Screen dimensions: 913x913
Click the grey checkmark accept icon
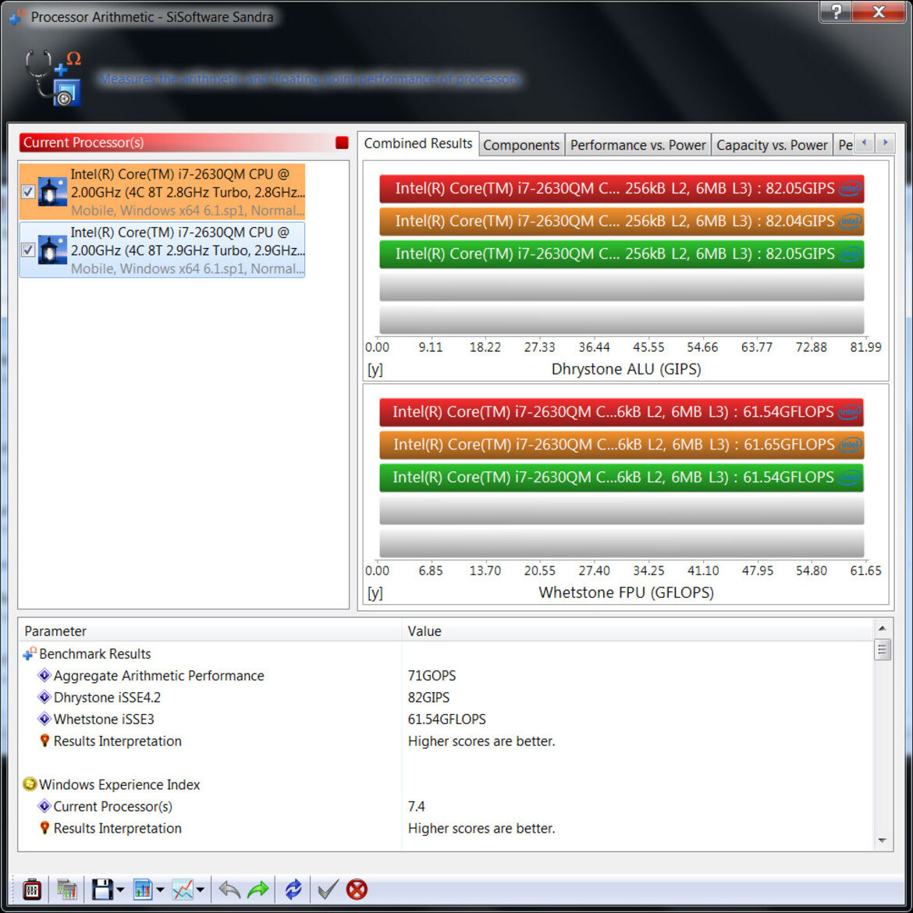[x=327, y=889]
